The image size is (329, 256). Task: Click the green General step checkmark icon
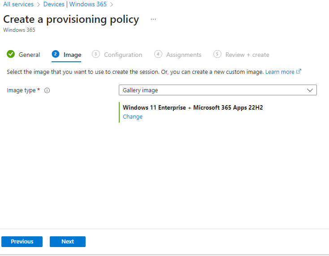pyautogui.click(x=11, y=54)
